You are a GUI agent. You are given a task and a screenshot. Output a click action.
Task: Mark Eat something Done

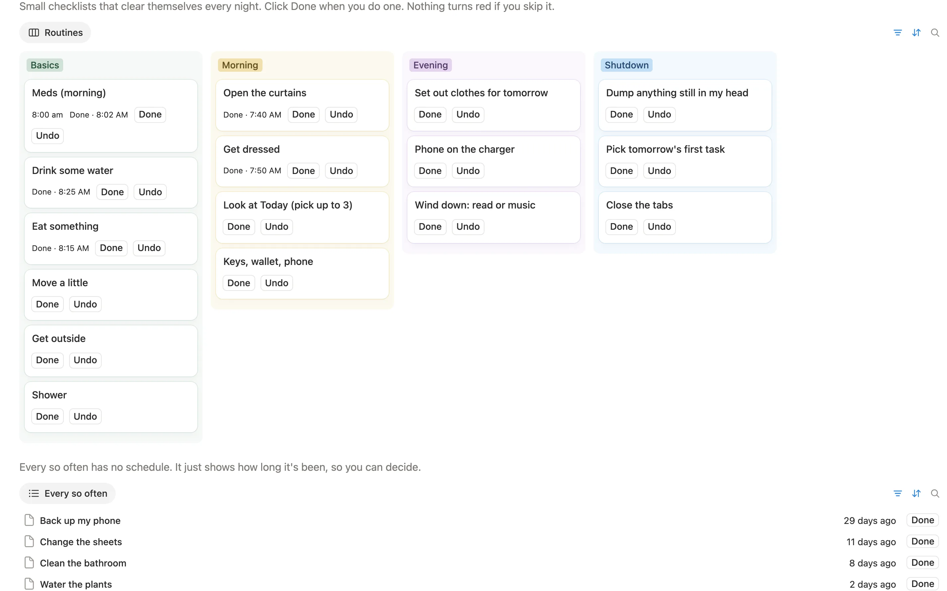click(x=111, y=248)
